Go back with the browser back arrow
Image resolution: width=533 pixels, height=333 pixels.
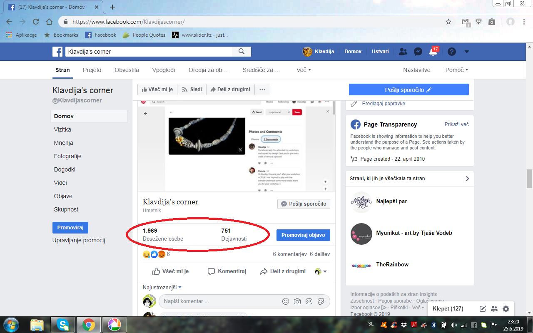click(x=9, y=22)
